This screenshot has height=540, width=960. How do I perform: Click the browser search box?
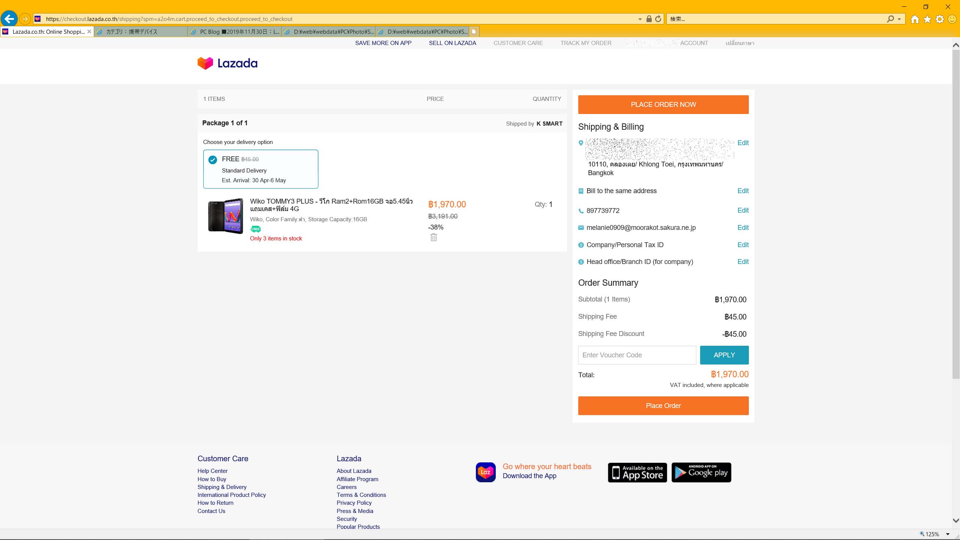pyautogui.click(x=776, y=19)
